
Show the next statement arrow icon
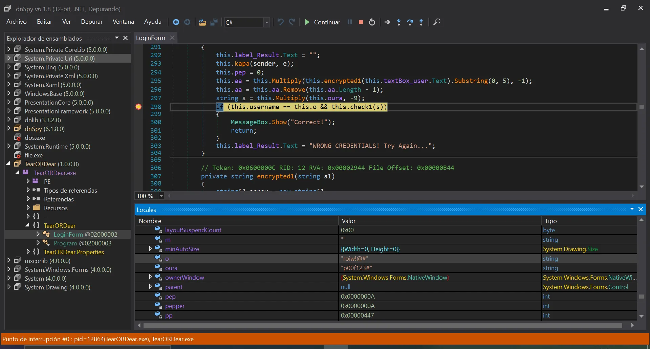click(387, 22)
